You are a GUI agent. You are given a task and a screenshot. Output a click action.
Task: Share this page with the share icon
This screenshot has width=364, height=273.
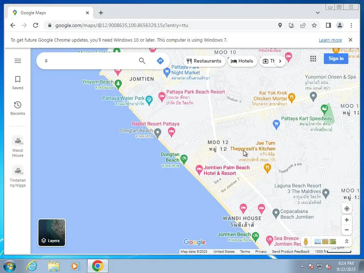pos(303,25)
